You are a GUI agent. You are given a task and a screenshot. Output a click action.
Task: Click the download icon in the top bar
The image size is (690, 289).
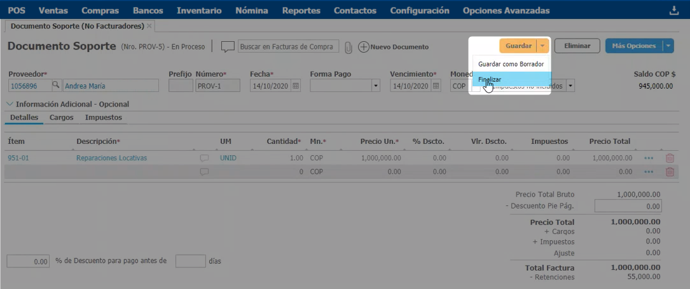click(675, 10)
